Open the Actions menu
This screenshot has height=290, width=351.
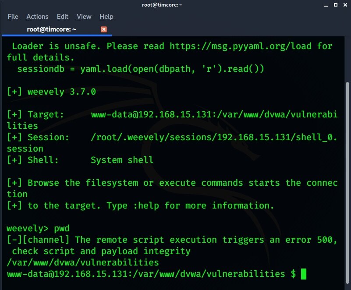click(x=37, y=17)
